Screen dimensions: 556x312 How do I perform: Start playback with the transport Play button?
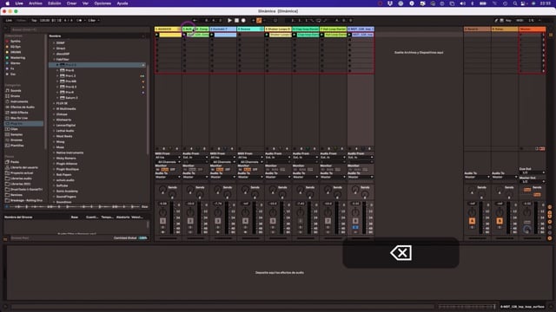tap(229, 21)
